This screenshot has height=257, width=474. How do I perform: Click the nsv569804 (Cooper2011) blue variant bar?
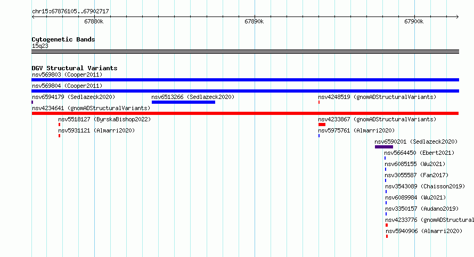coord(245,91)
